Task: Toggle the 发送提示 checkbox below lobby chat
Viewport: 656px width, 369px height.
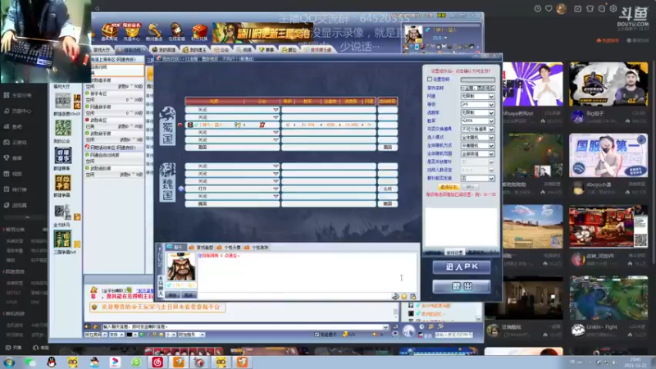Action: click(x=317, y=335)
